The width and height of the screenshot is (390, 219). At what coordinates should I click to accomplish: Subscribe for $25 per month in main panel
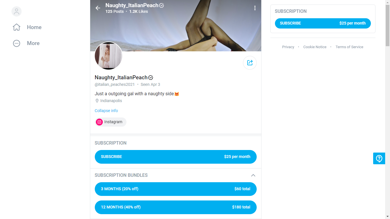(x=176, y=157)
